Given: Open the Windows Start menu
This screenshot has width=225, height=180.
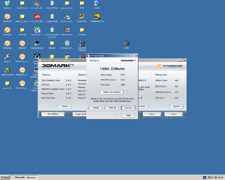Looking at the screenshot, I should point(5,177).
